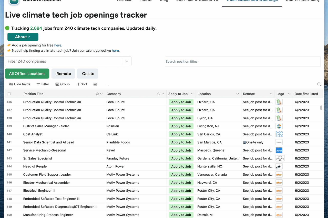The width and height of the screenshot is (328, 218).
Task: Open Local Bounti logo in row 136
Action: pos(279,102)
